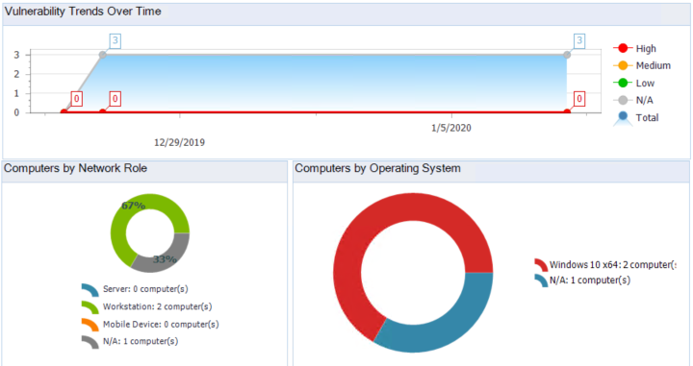Click the gray N/A legend icon under Network Role
693x366 pixels.
click(90, 342)
